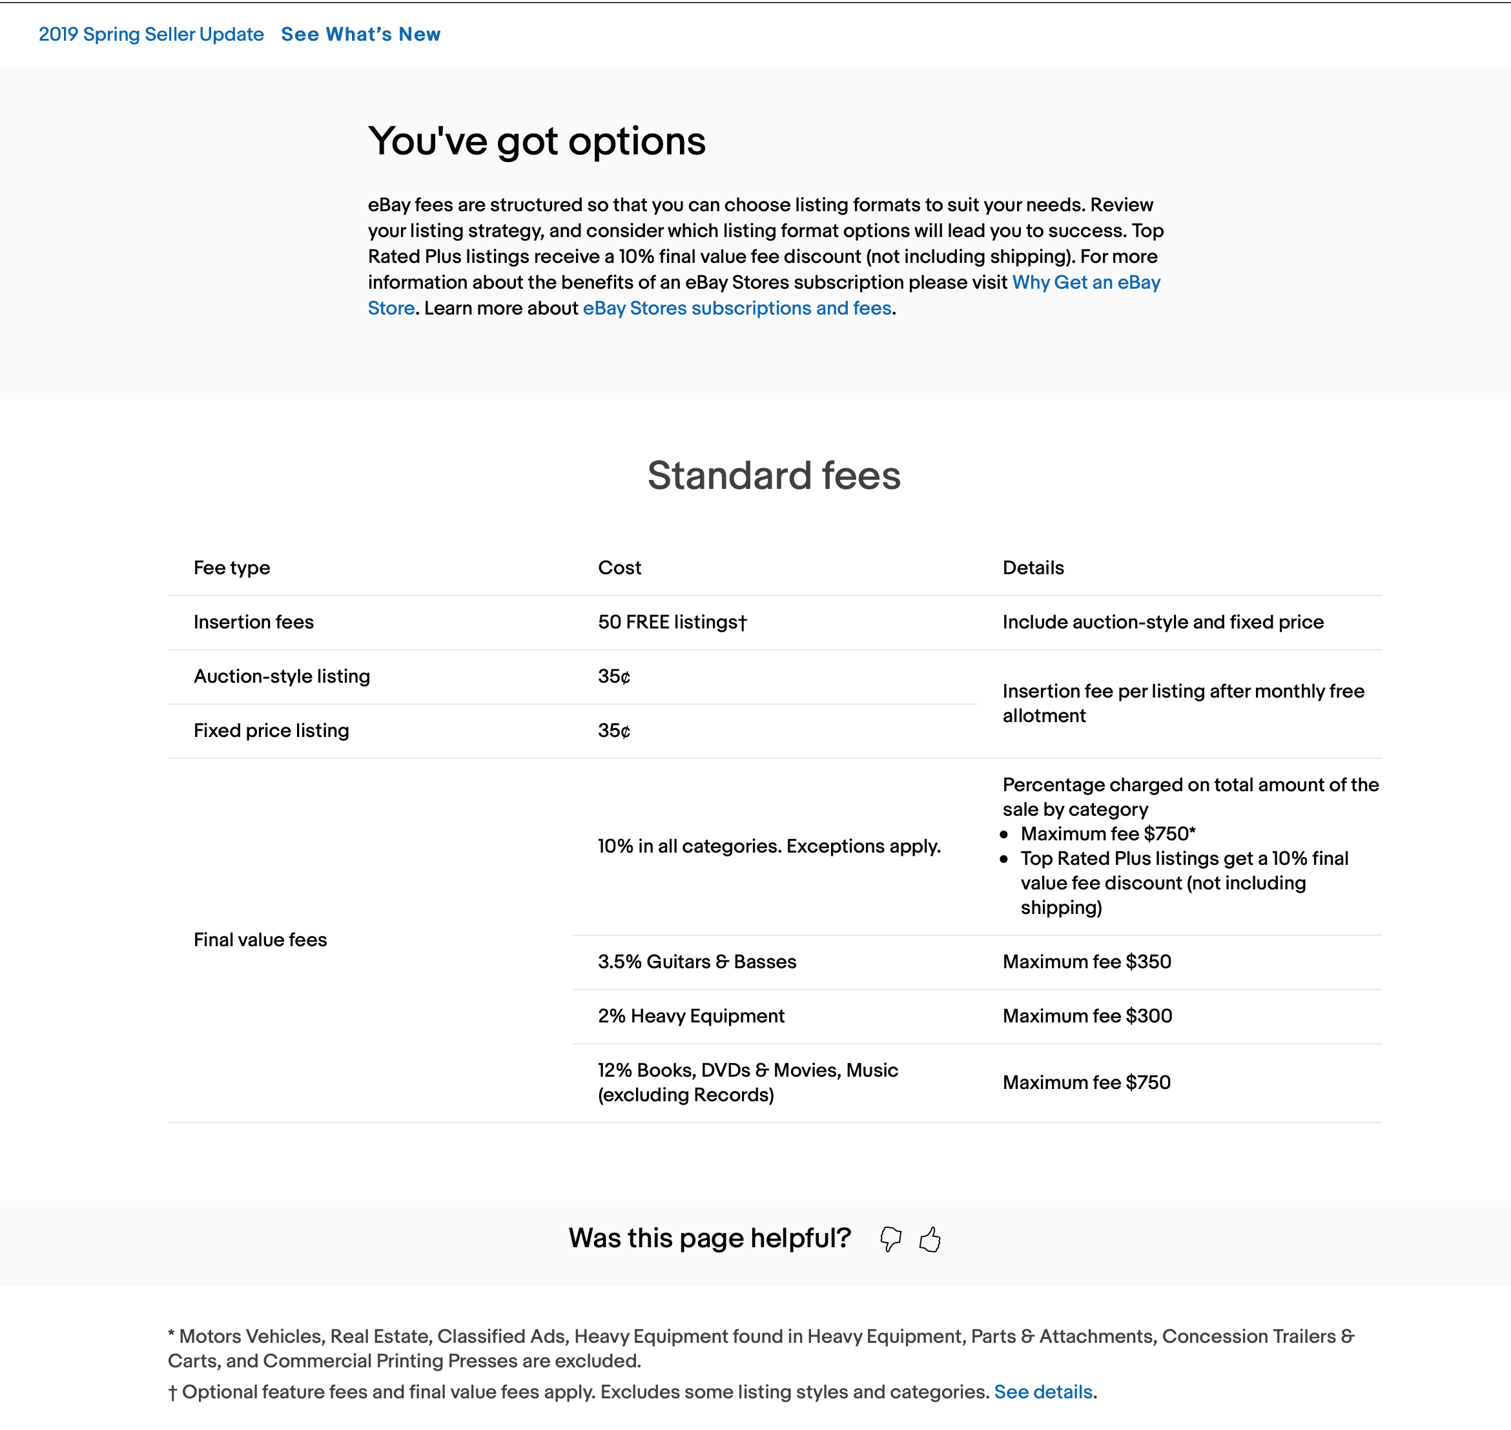Select the Details column header
Image resolution: width=1511 pixels, height=1430 pixels.
click(x=1033, y=568)
